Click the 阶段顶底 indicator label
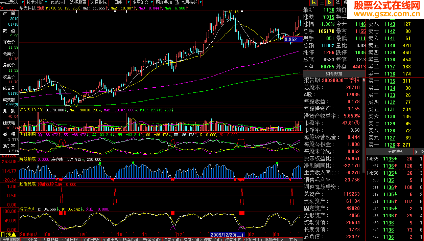This screenshot has height=241, width=424. (28, 159)
